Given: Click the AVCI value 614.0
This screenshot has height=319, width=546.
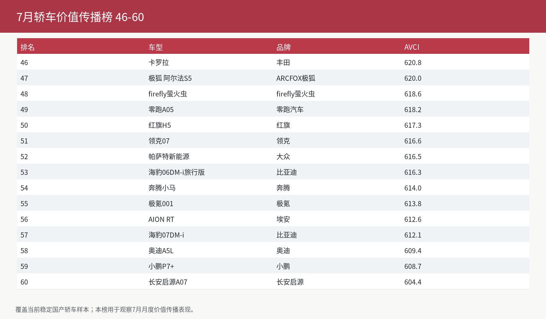Looking at the screenshot, I should tap(413, 188).
